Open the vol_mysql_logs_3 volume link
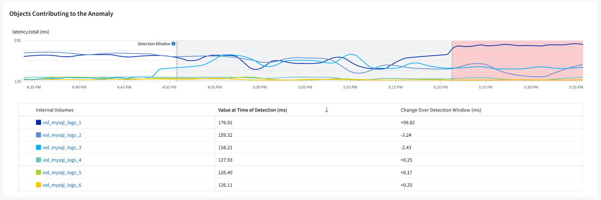Viewport: 601px width, 200px height. (62, 147)
